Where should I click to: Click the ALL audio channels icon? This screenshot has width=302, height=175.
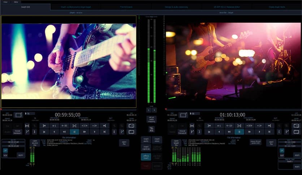(152, 129)
